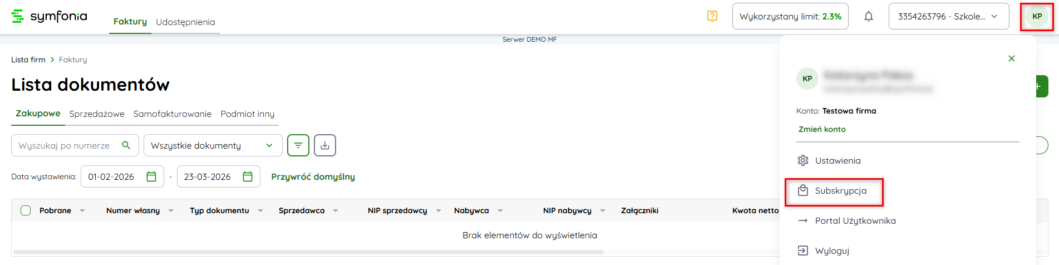Open the Udostępnienia tab
The image size is (1059, 265).
click(x=185, y=22)
